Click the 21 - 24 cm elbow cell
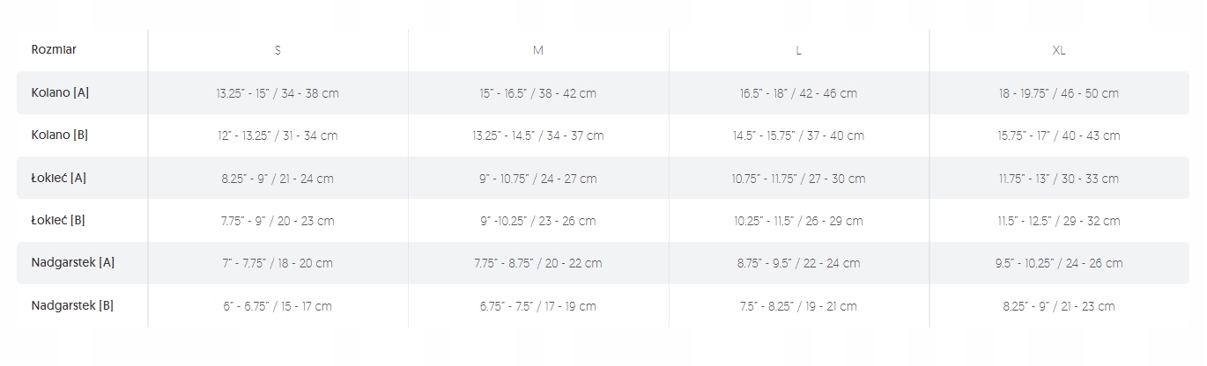Screen dimensions: 1207x366 click(278, 179)
